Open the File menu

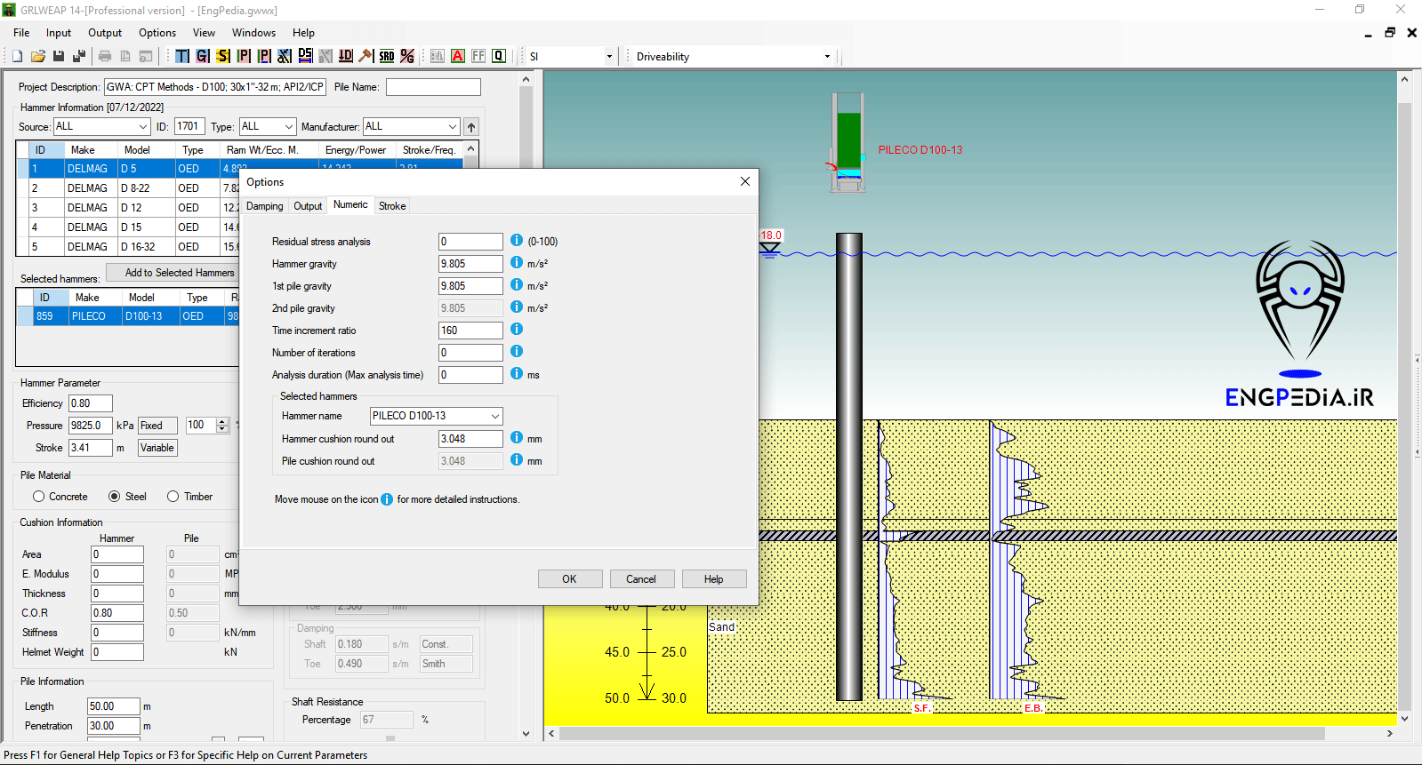point(21,33)
